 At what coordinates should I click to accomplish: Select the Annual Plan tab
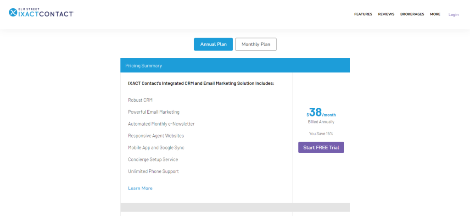coord(213,44)
